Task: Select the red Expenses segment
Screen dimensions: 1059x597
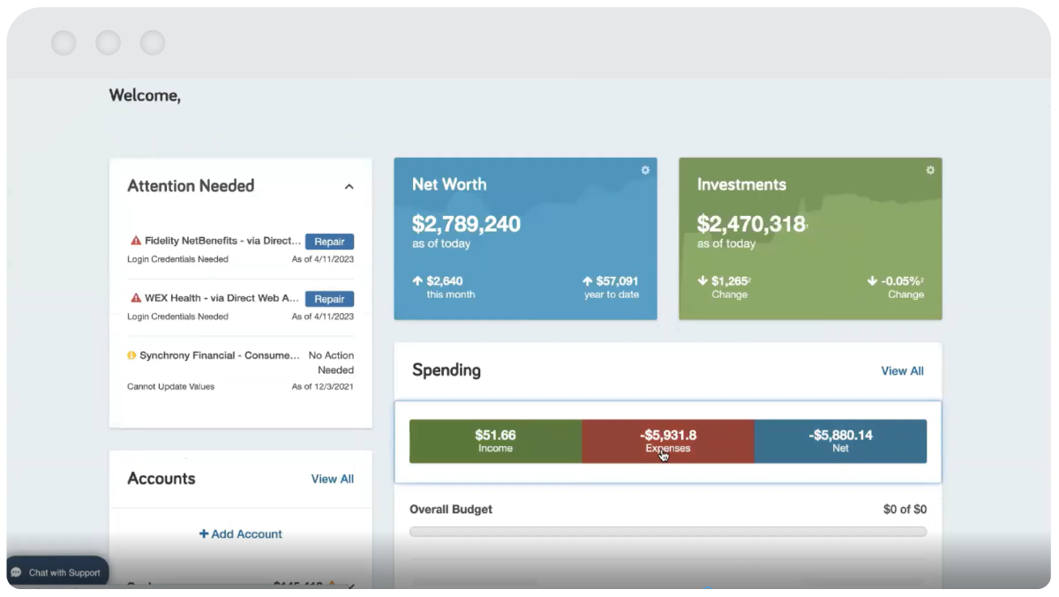Action: (667, 441)
